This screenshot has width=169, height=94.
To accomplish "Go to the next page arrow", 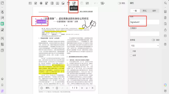I will tap(82, 88).
